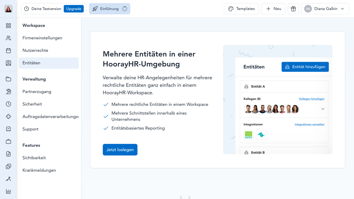Click the clock icon beside Deine Testversion
This screenshot has height=199, width=354.
click(26, 9)
